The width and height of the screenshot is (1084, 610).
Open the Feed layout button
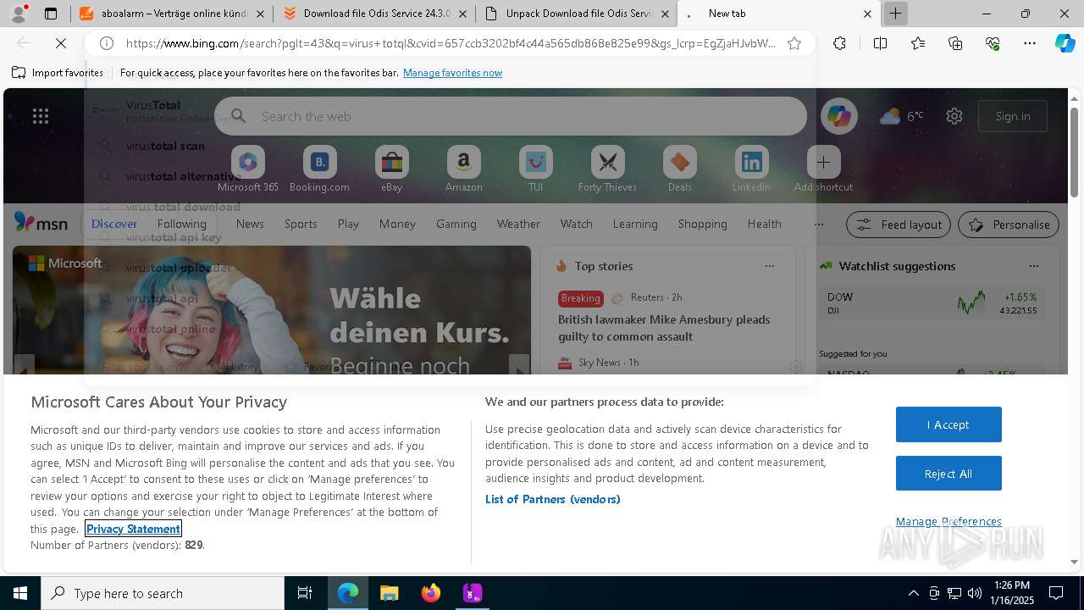[x=899, y=225]
